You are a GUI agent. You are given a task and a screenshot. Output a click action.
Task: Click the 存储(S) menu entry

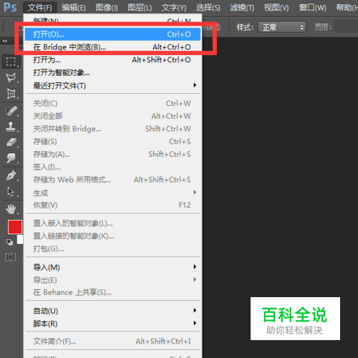pyautogui.click(x=112, y=142)
